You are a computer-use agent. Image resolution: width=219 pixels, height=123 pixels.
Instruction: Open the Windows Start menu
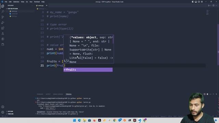(x=75, y=120)
